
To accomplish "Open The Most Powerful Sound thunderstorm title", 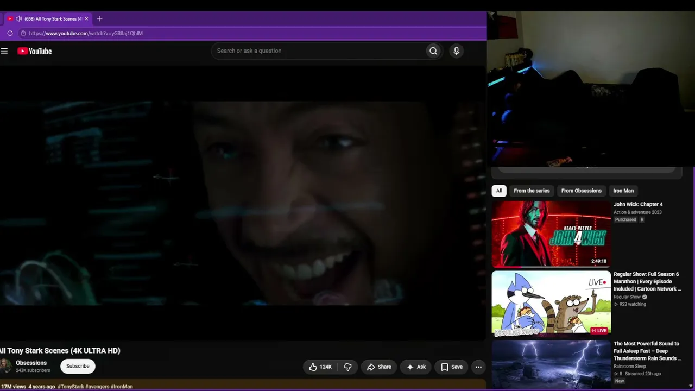I will pos(647,351).
